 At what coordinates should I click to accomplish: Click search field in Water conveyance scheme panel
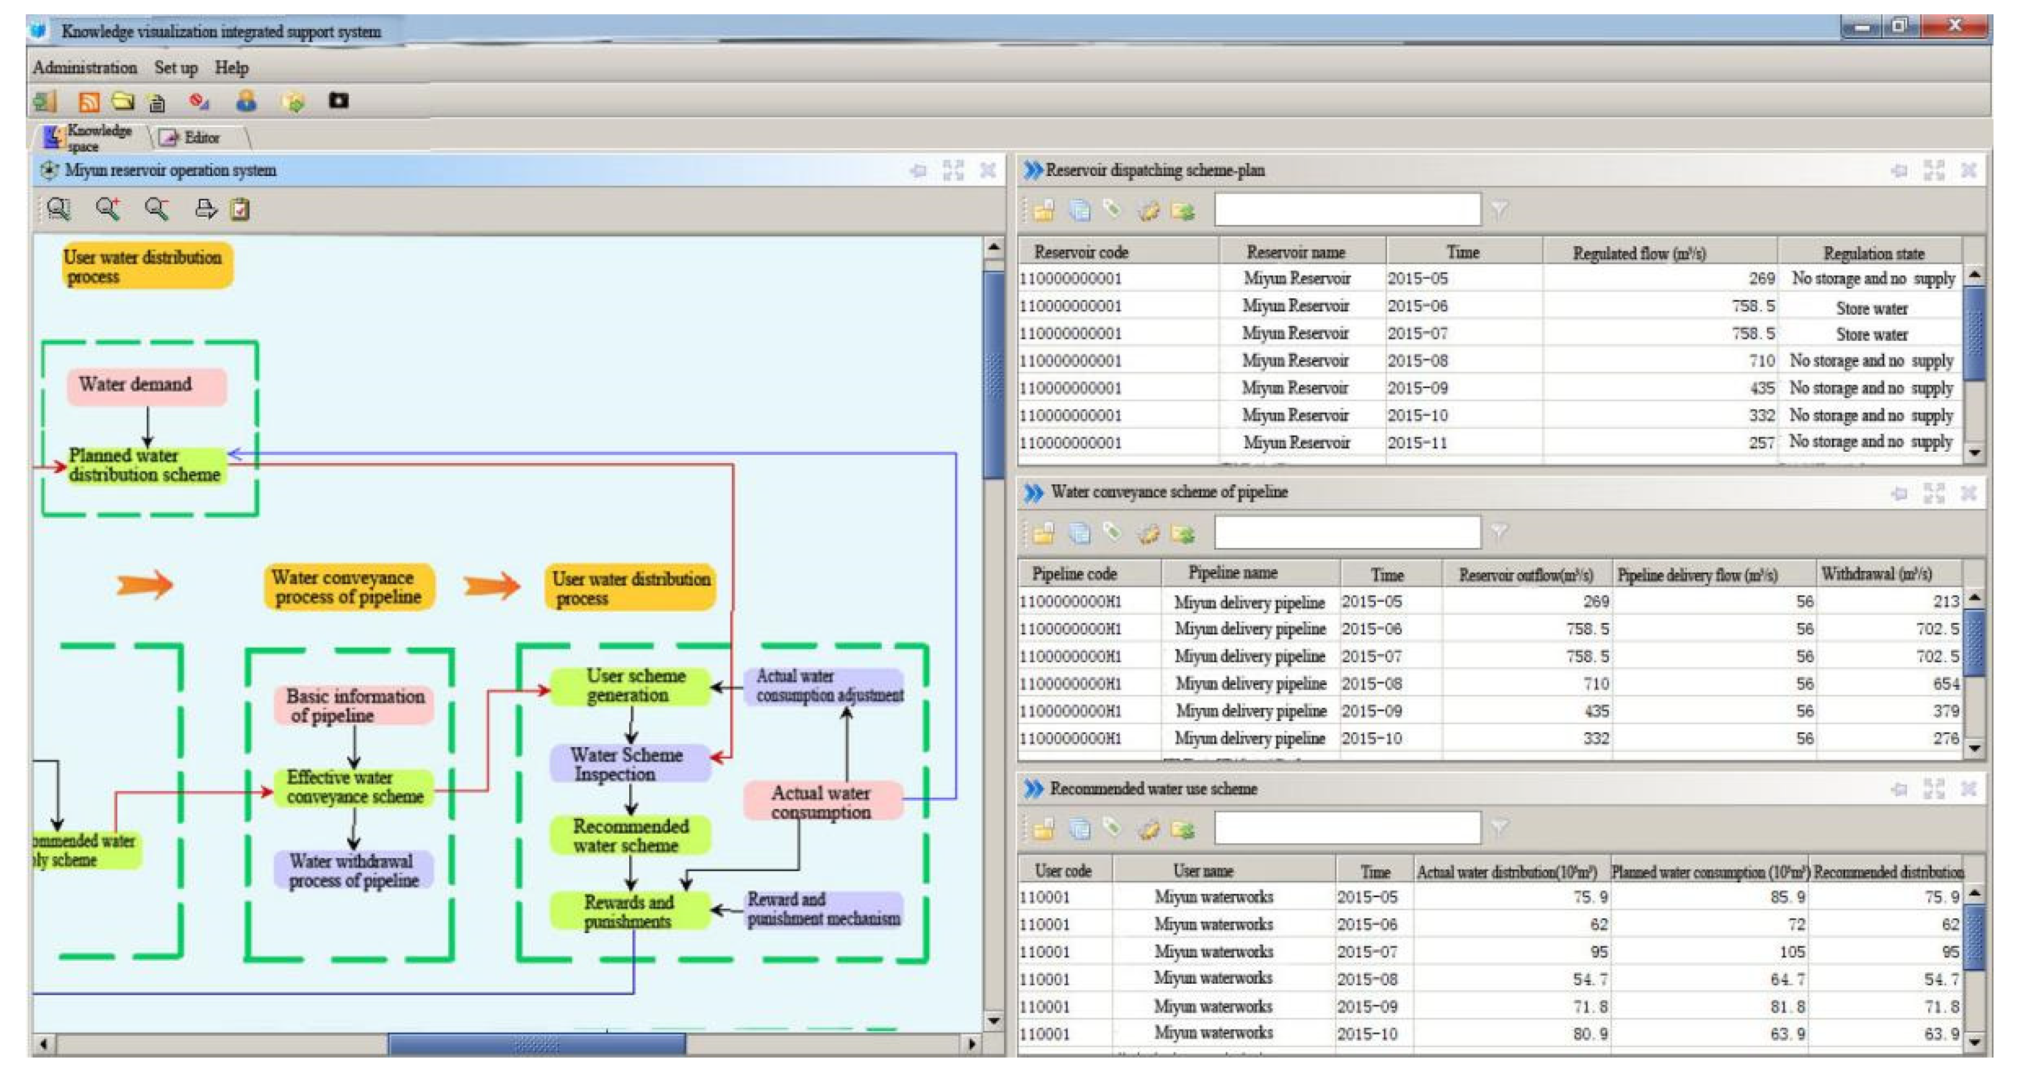pyautogui.click(x=1347, y=532)
